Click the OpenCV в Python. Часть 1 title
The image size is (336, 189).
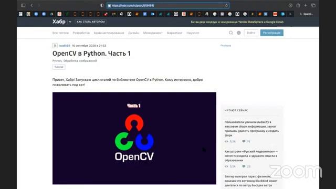[91, 54]
